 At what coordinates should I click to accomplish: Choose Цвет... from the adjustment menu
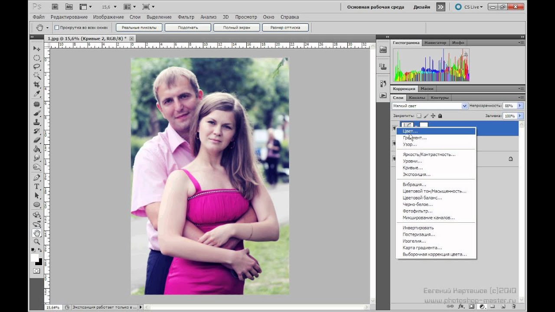coord(436,131)
